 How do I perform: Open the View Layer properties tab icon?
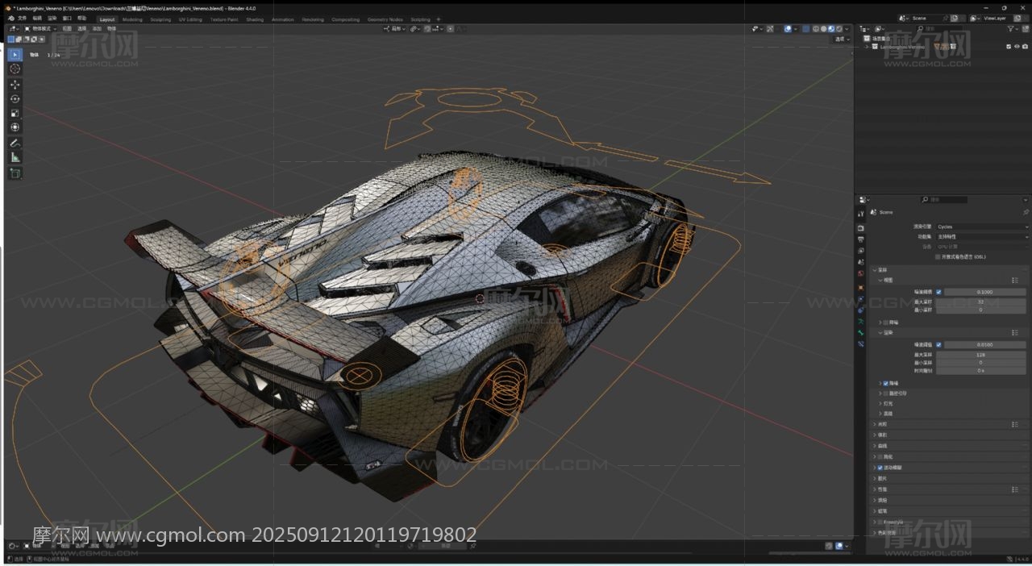pyautogui.click(x=861, y=251)
